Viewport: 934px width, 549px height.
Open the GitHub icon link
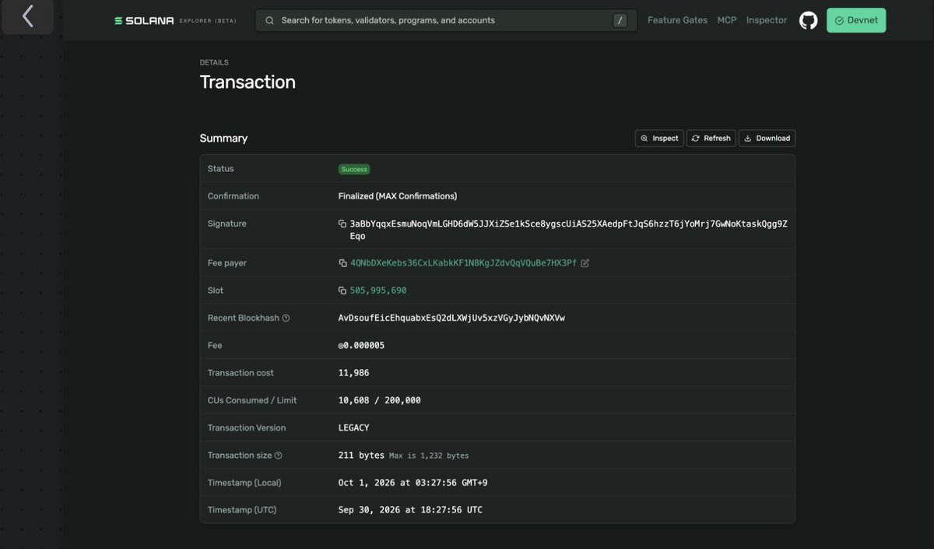pos(809,20)
